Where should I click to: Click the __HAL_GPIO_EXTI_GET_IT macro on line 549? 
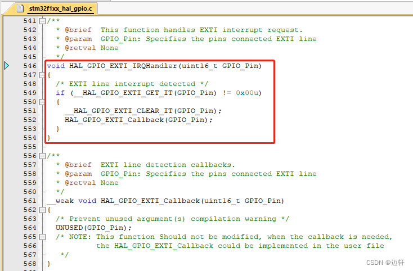pyautogui.click(x=123, y=93)
